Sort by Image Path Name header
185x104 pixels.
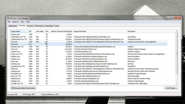coord(100,31)
